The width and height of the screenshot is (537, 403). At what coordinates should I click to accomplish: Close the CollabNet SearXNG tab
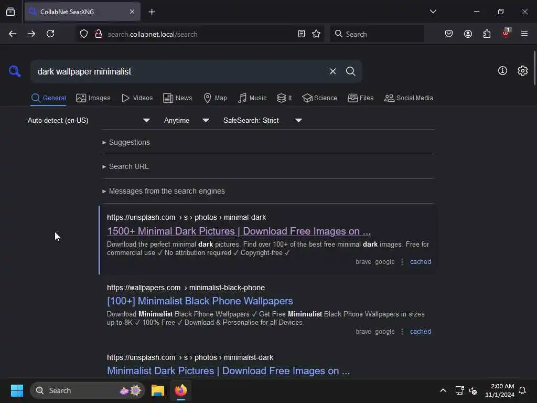132,12
